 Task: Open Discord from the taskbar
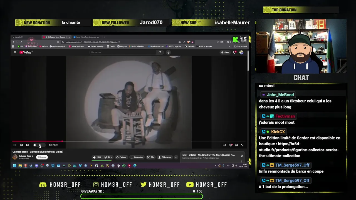pos(36,166)
